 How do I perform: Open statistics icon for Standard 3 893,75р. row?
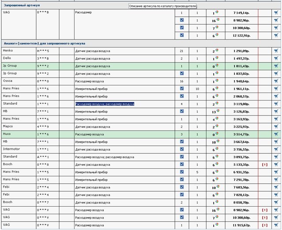point(217,156)
